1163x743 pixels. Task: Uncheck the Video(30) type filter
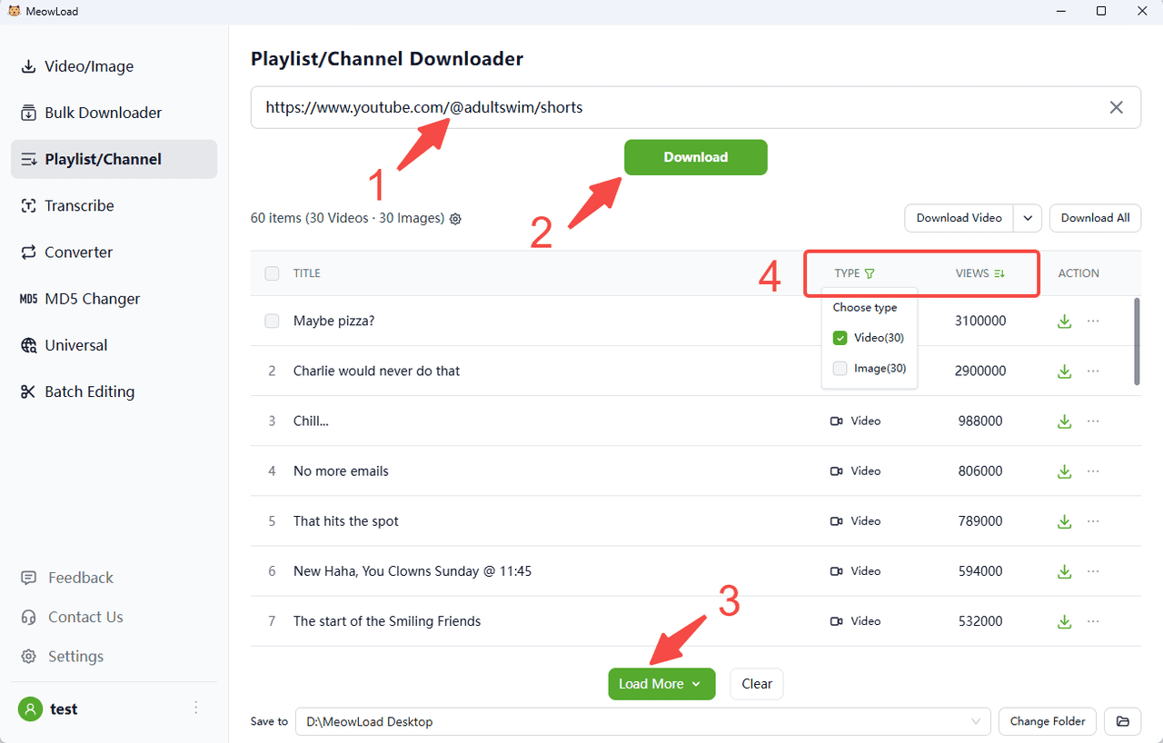click(x=840, y=338)
